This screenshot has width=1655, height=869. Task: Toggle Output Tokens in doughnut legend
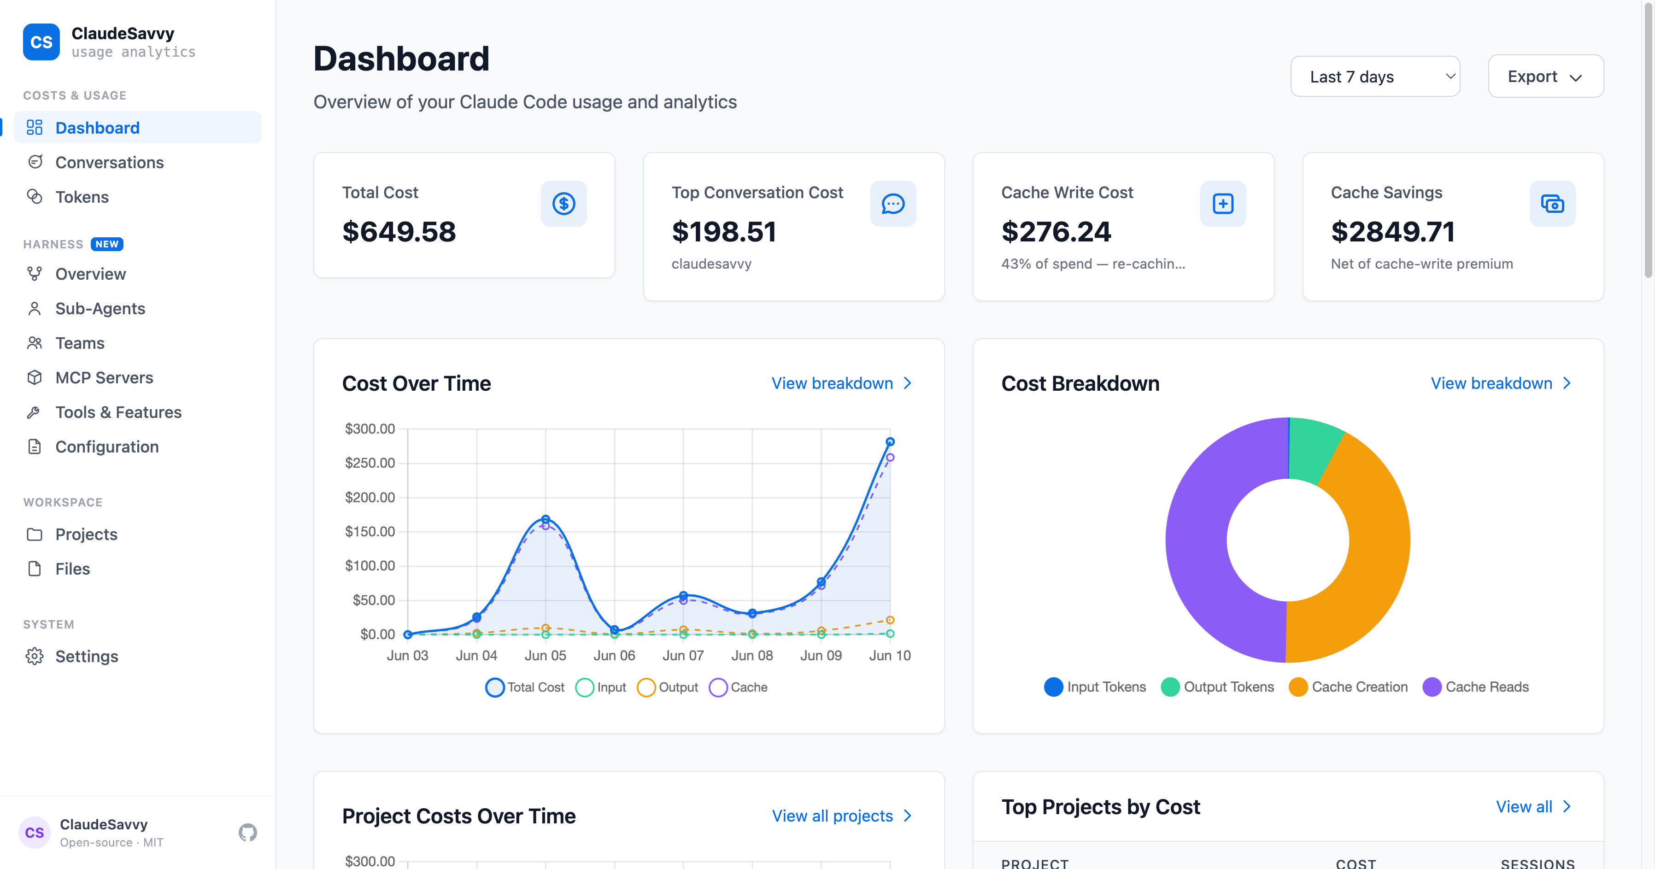[x=1217, y=687]
